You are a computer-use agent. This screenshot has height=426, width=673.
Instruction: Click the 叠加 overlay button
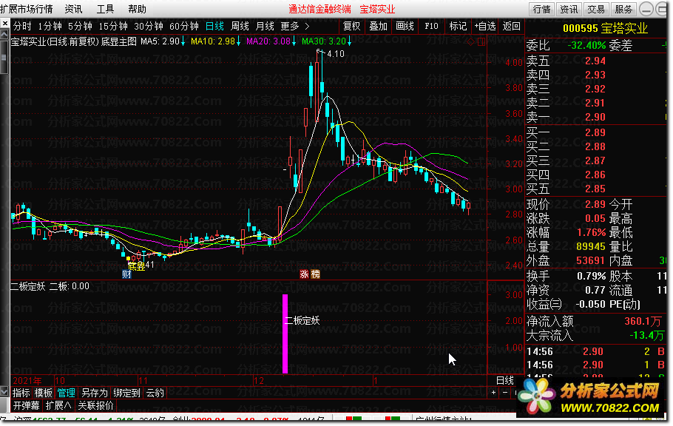click(x=379, y=26)
